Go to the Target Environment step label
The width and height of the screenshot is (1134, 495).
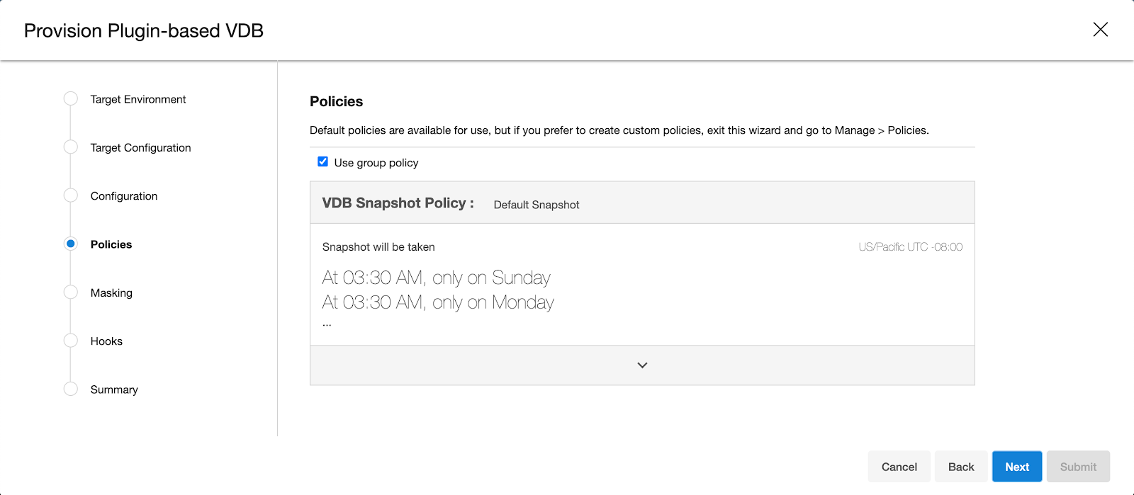(x=138, y=99)
